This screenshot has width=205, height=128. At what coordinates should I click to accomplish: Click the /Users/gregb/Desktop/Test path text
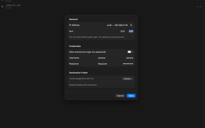tap(81, 79)
